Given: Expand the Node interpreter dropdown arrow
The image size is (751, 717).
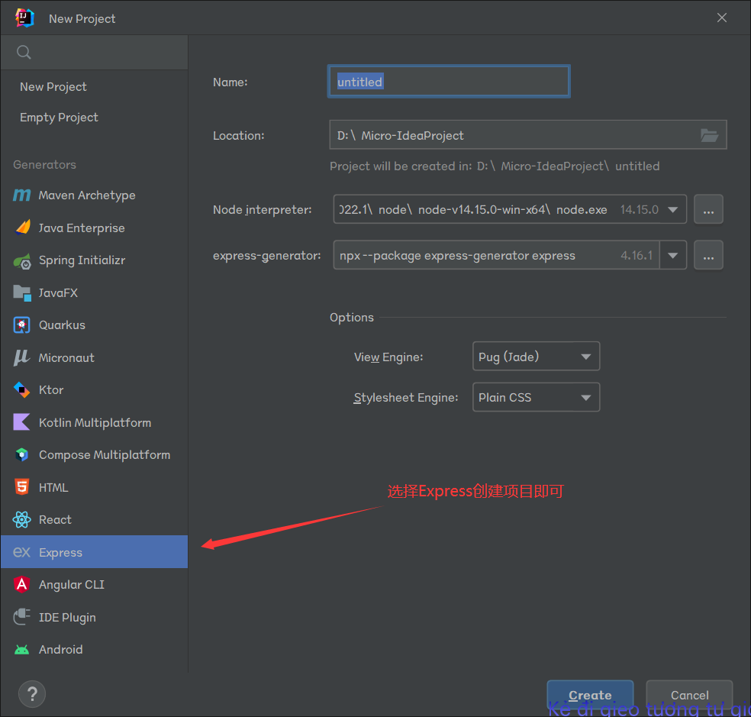Looking at the screenshot, I should (x=672, y=209).
